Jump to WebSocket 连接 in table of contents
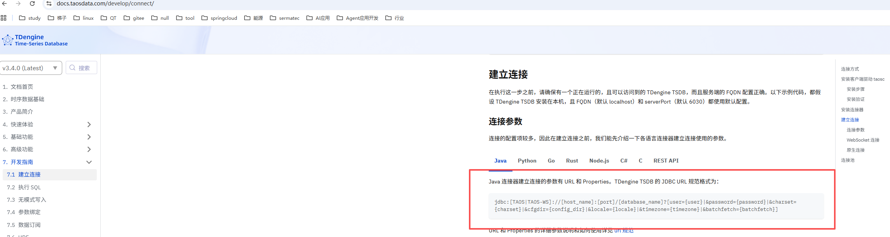This screenshot has width=890, height=237. click(863, 140)
